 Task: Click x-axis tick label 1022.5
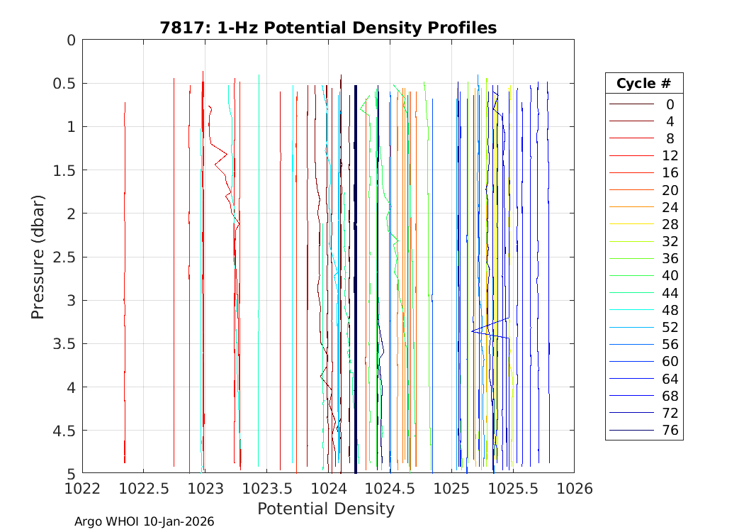144,488
